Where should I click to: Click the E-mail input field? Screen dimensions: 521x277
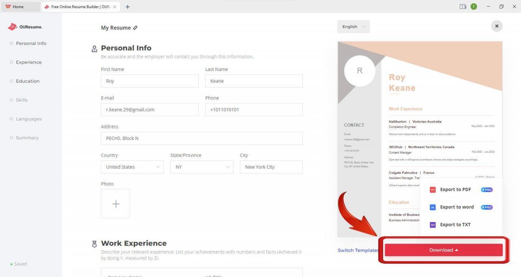tap(150, 110)
